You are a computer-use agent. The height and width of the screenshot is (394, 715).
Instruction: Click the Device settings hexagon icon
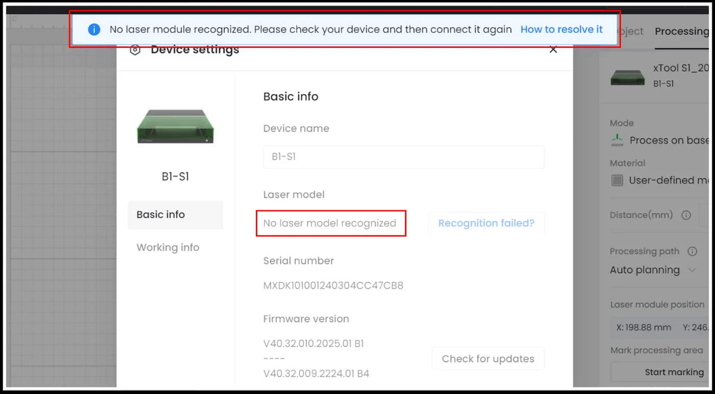tap(135, 50)
